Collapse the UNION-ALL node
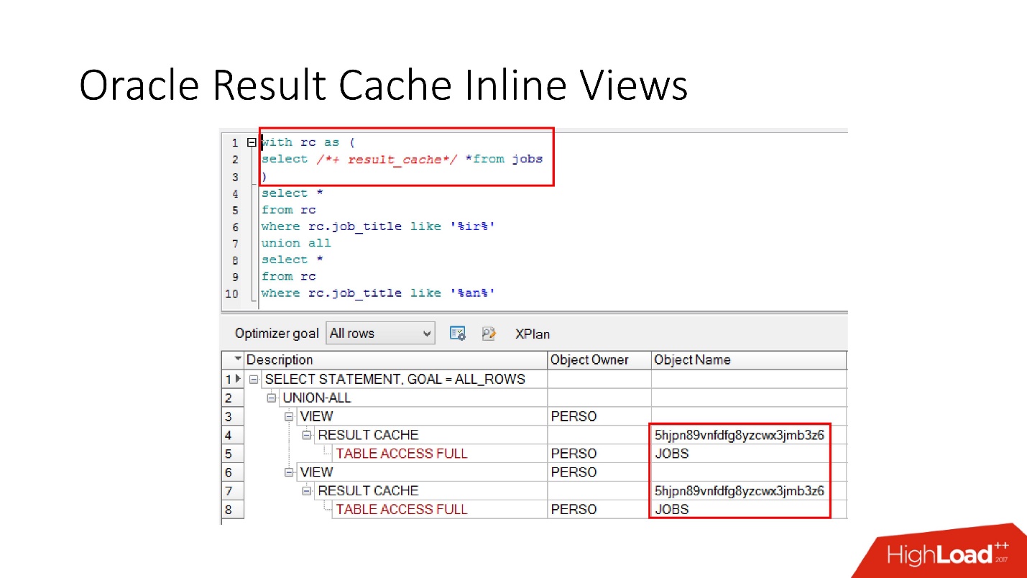Image resolution: width=1027 pixels, height=578 pixels. click(x=272, y=397)
